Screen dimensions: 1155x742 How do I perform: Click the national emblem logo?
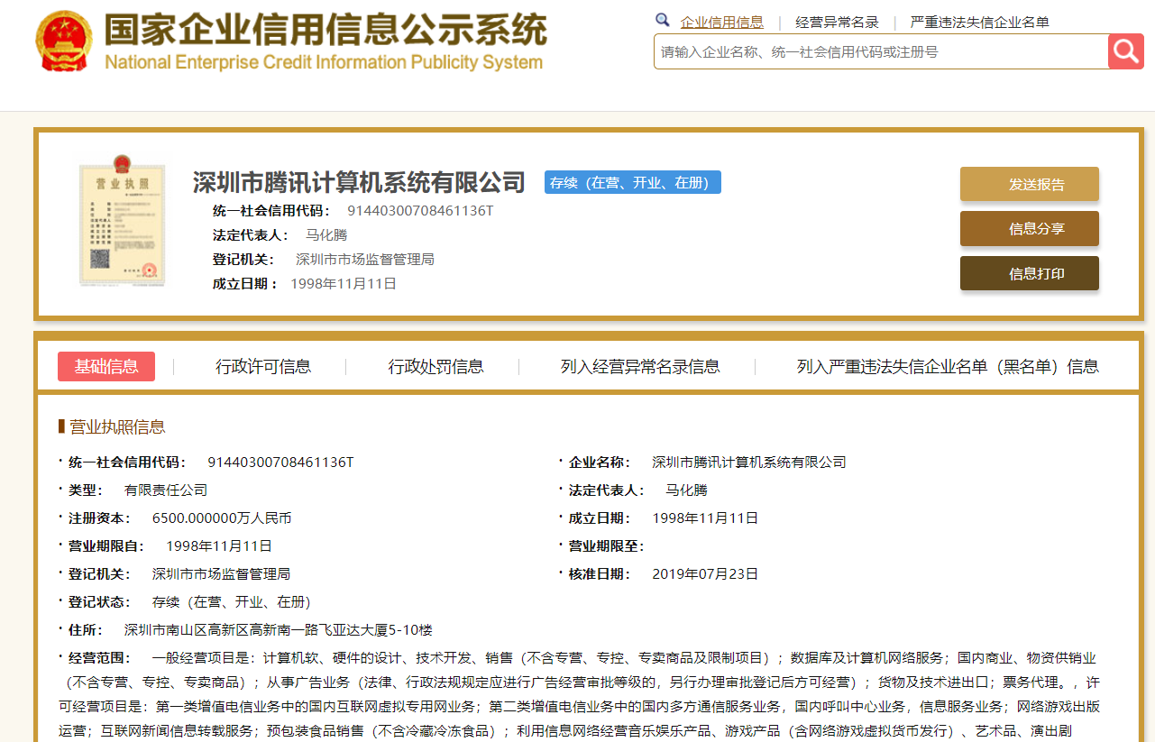pyautogui.click(x=65, y=41)
